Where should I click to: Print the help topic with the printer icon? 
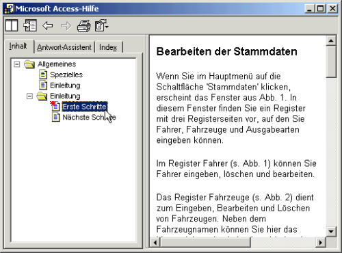click(83, 26)
